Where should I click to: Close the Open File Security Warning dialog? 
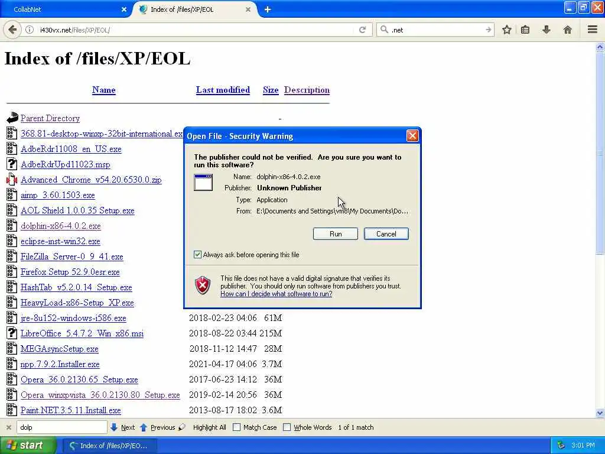coord(412,135)
